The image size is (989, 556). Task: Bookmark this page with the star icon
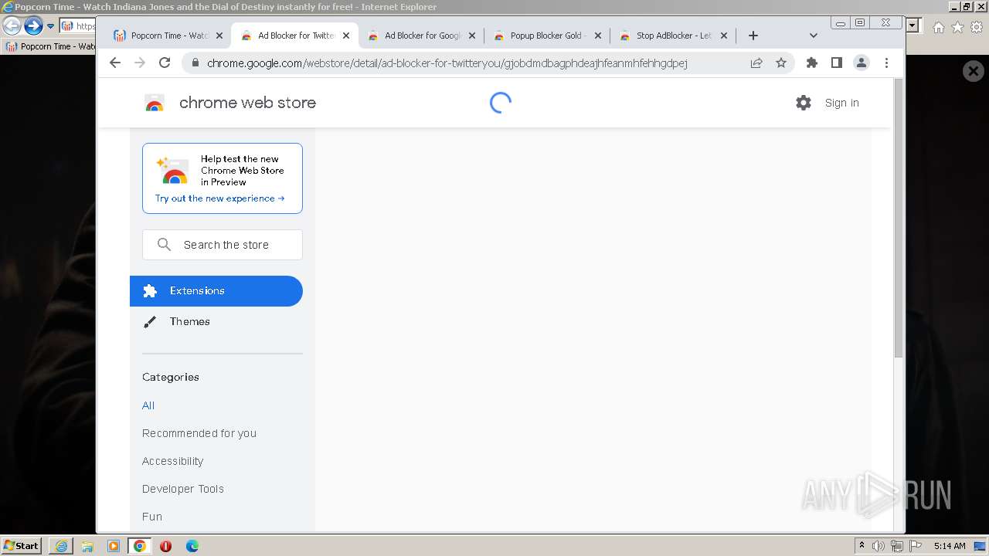pyautogui.click(x=781, y=63)
